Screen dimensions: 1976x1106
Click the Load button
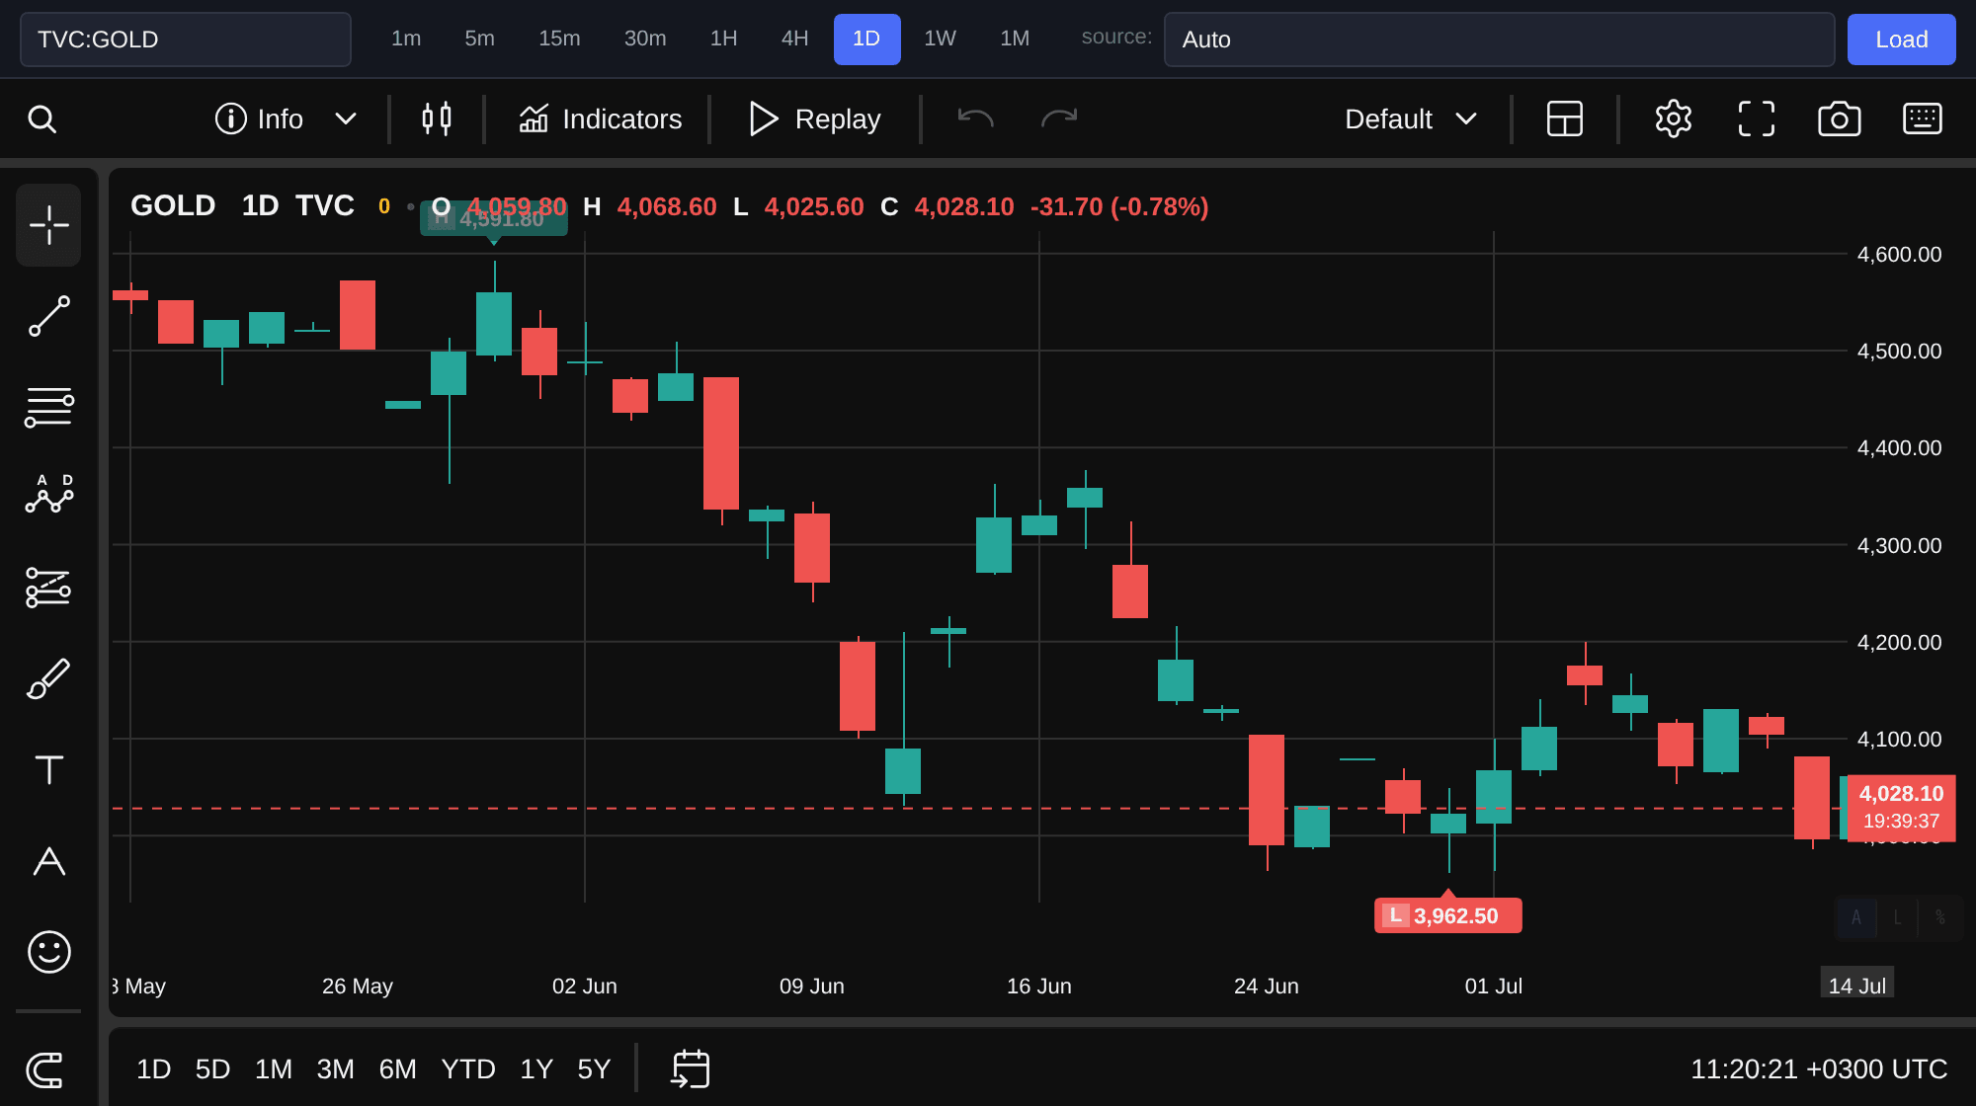1902,39
